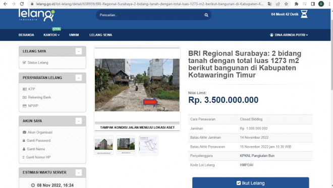Open the Ganti Nama link

(34, 149)
